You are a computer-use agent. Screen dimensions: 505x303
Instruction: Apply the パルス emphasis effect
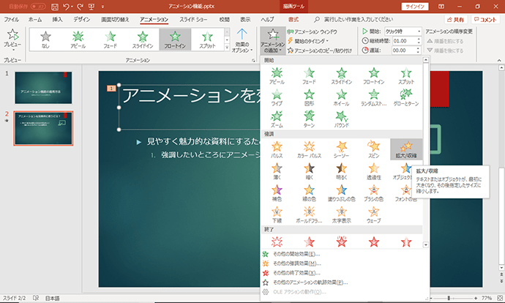[x=277, y=149]
